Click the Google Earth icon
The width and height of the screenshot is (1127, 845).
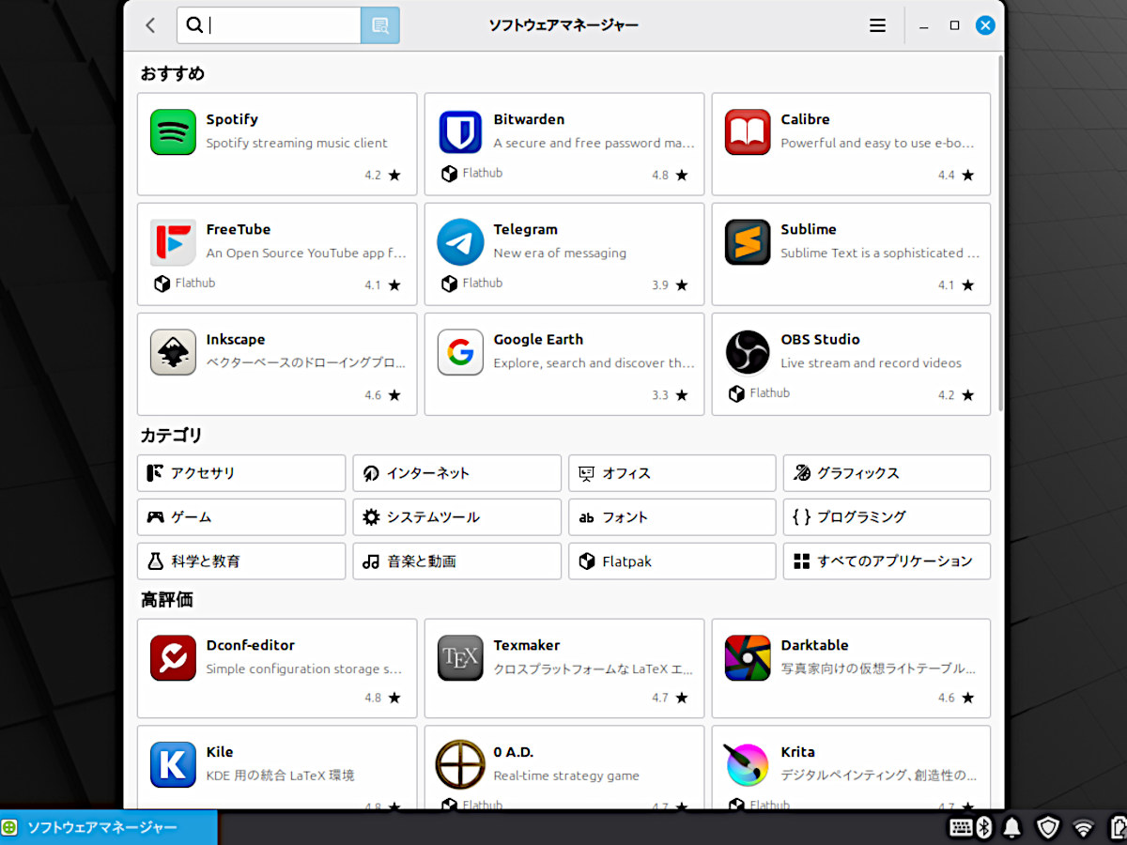coord(460,352)
